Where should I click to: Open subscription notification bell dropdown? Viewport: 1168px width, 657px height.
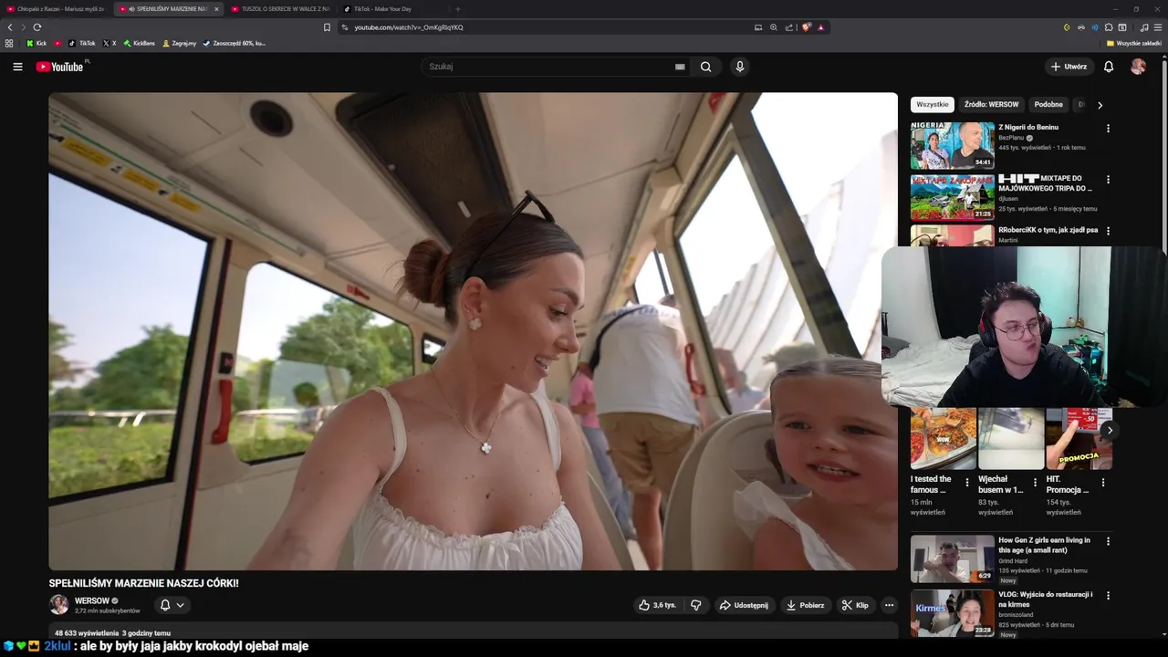172,605
